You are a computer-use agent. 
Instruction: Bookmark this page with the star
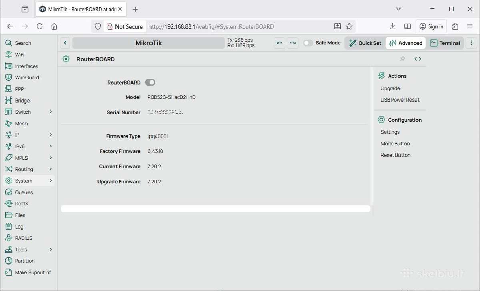349,26
